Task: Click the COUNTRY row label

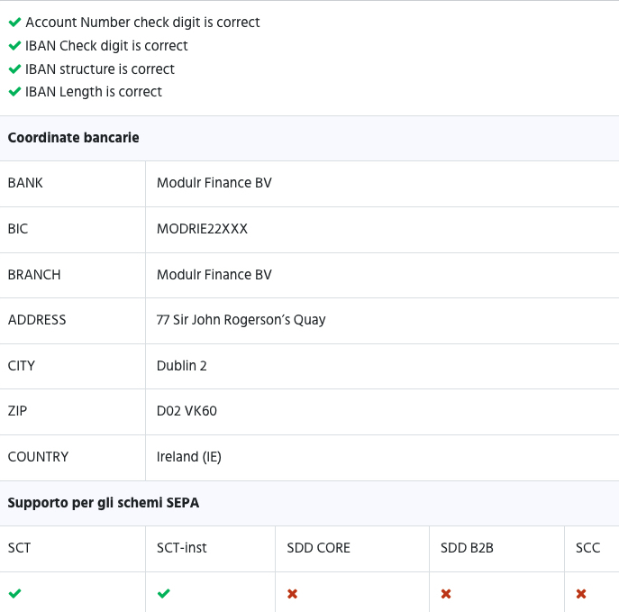Action: tap(38, 457)
